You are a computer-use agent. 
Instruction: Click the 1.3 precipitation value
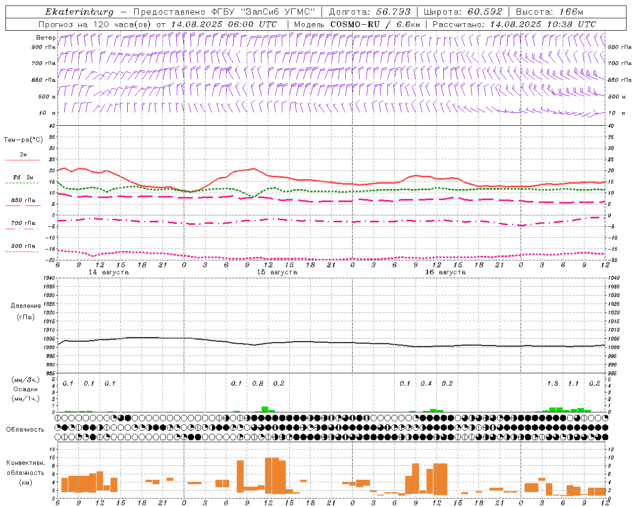552,384
